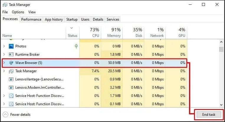Screen dimensions: 225x122
Task: Switch to the Performance tab
Action: click(x=31, y=19)
